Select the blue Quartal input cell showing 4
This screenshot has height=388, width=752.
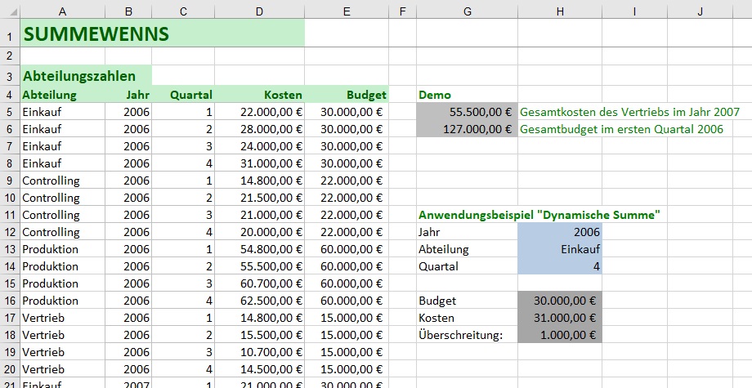click(559, 266)
